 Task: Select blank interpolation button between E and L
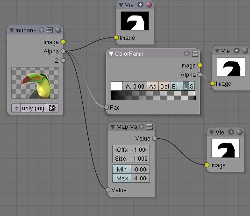[x=180, y=86]
